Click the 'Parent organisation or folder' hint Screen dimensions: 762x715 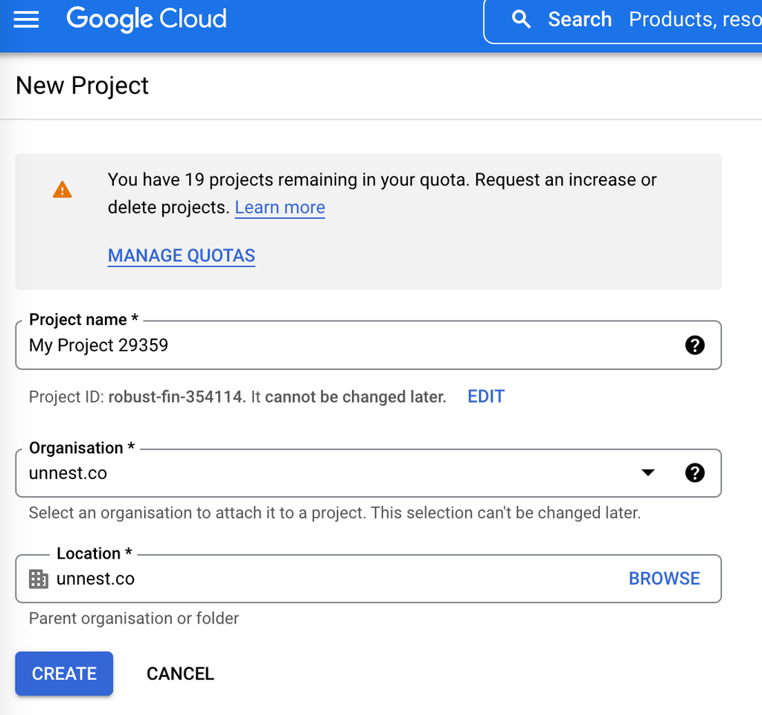(x=134, y=618)
